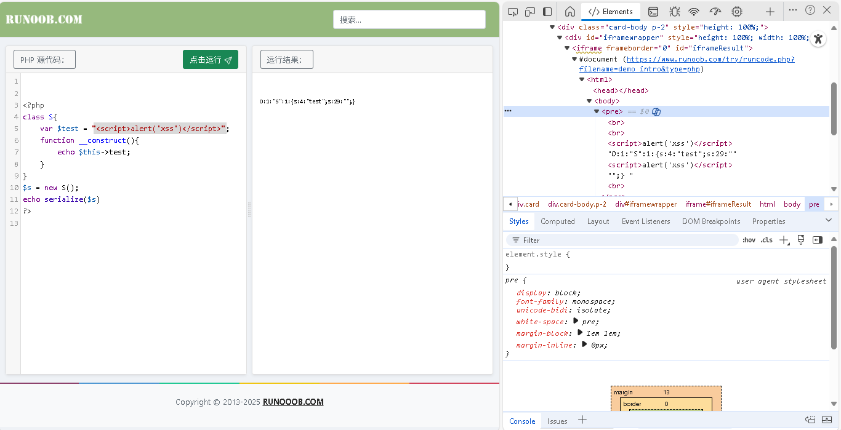This screenshot has width=841, height=430.
Task: Select the div.card-body.p-2 breadcrumb
Action: click(x=577, y=204)
